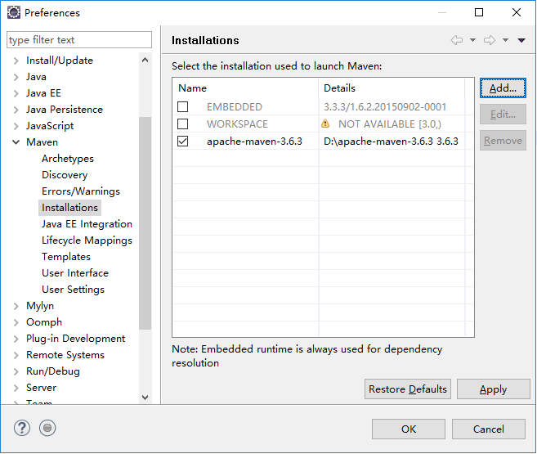Maximize the Preferences window
The width and height of the screenshot is (537, 454).
[x=479, y=12]
